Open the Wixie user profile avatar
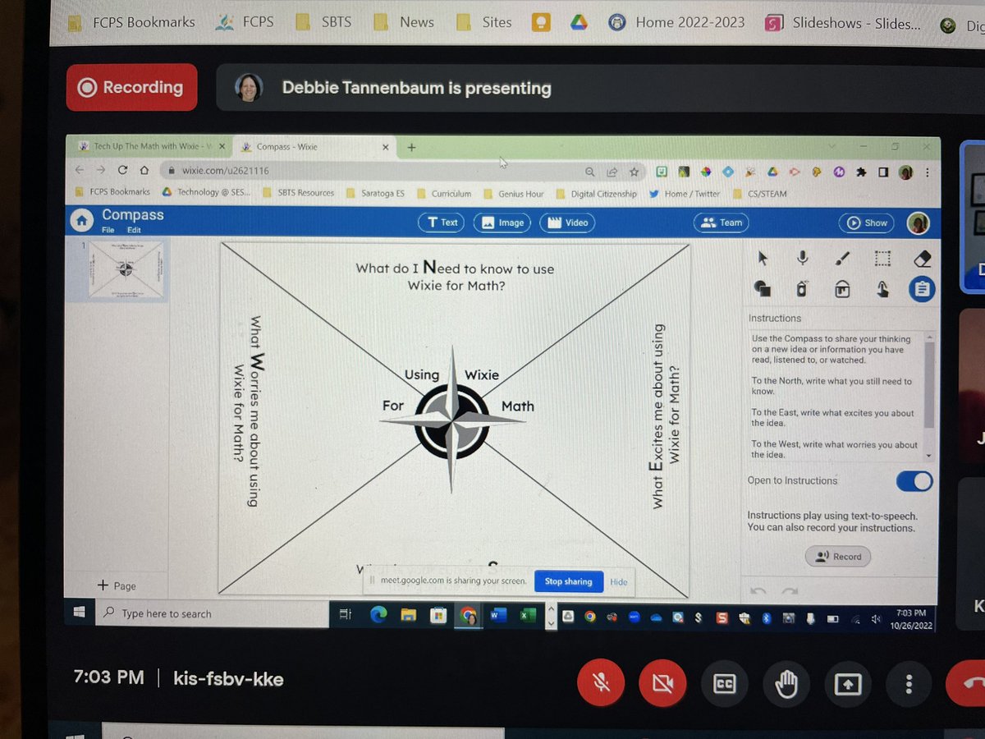This screenshot has width=985, height=739. pos(918,223)
